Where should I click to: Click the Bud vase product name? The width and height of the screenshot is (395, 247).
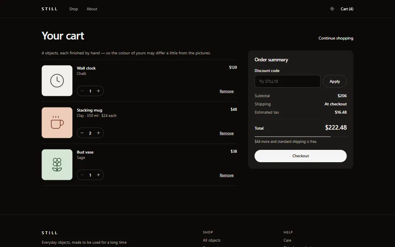pyautogui.click(x=85, y=152)
